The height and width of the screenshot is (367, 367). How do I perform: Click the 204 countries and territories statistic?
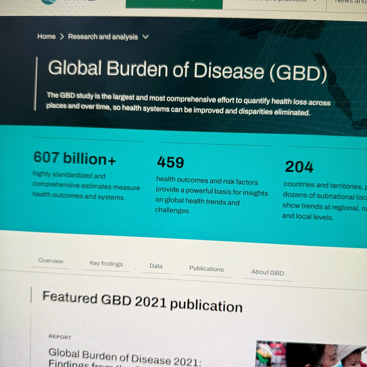[299, 167]
